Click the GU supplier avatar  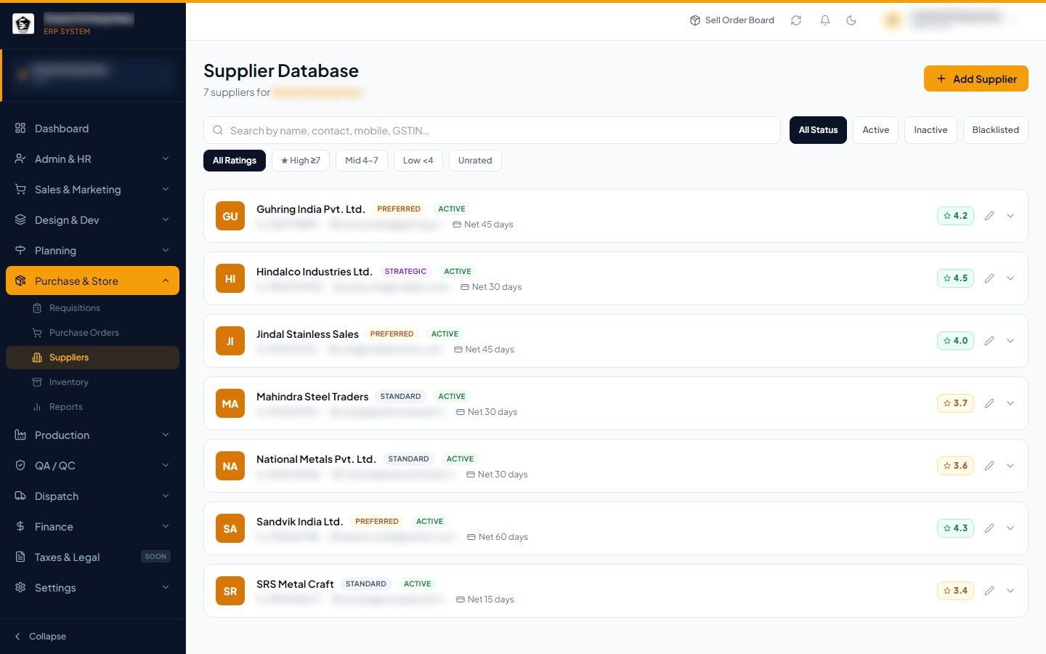pyautogui.click(x=230, y=216)
